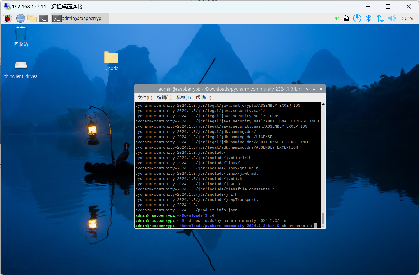
Task: Click the 'java.xml.crypto/ASSEMBLY_EXCEPTION' line
Action: tap(218, 106)
